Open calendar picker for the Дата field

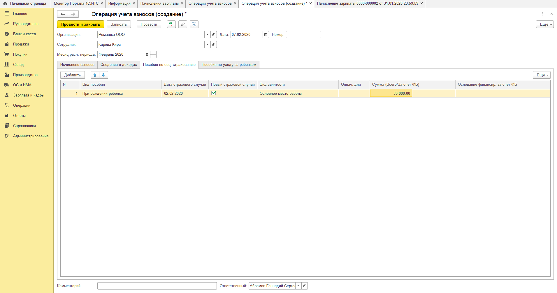coord(266,35)
